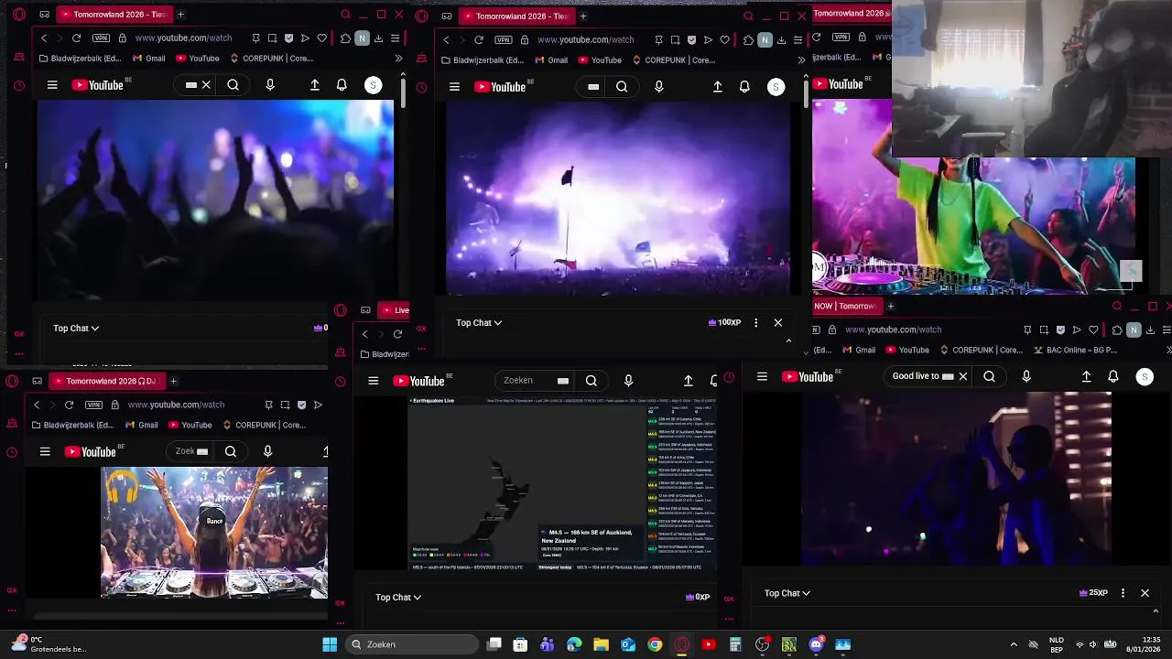Show hidden system tray icons chevron
The height and width of the screenshot is (659, 1172).
coord(1014,644)
